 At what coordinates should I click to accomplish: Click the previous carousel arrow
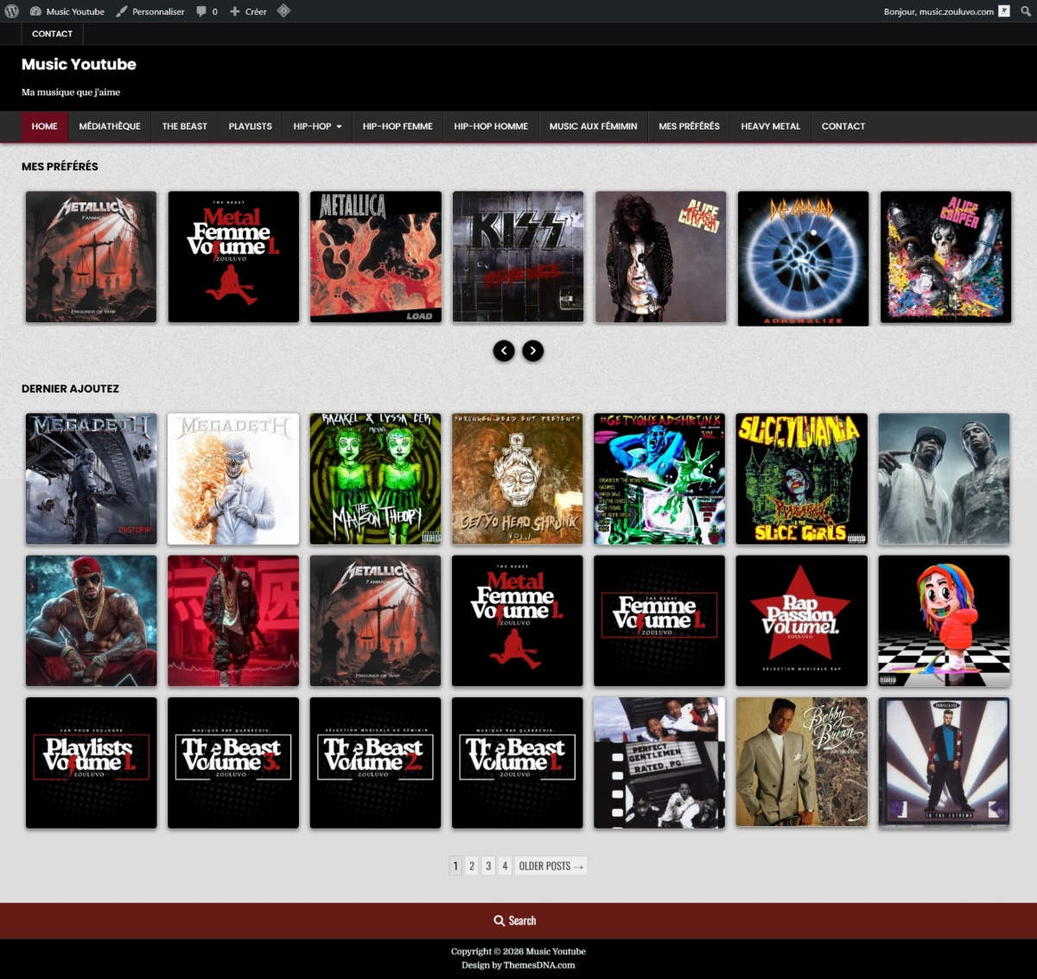[504, 350]
